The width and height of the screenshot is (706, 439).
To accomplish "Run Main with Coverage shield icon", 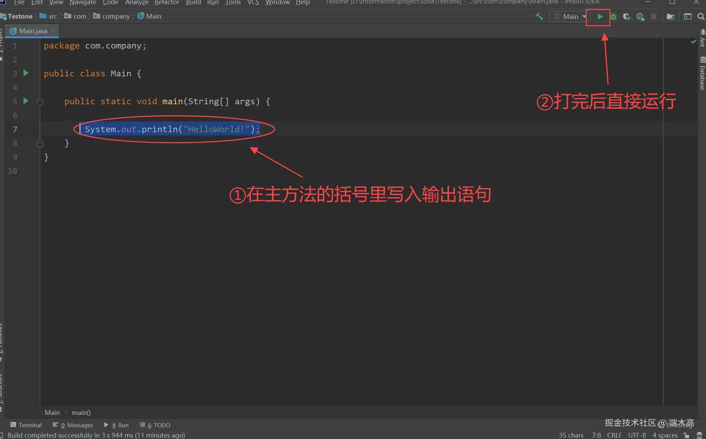I will coord(627,16).
